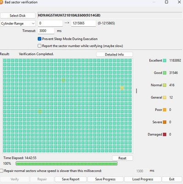Click the start cylinder field containing 0
Image resolution: width=183 pixels, height=184 pixels.
point(50,23)
